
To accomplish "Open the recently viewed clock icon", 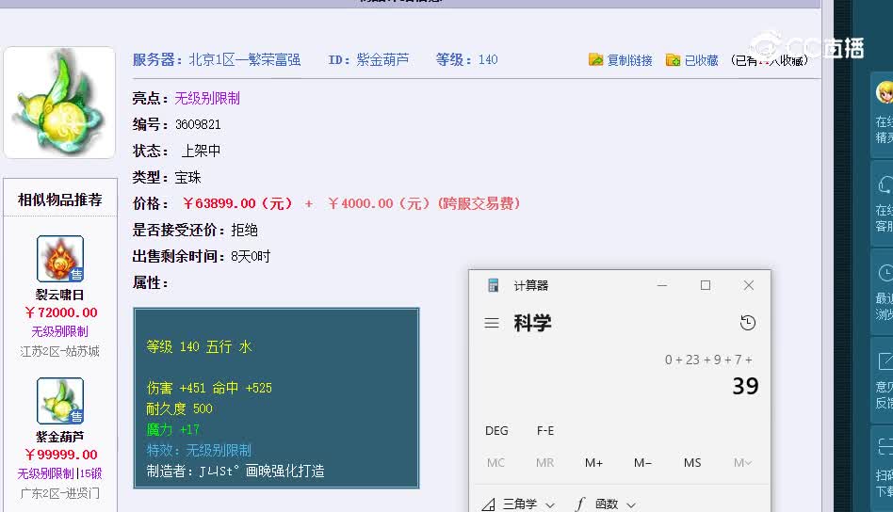I will 885,273.
